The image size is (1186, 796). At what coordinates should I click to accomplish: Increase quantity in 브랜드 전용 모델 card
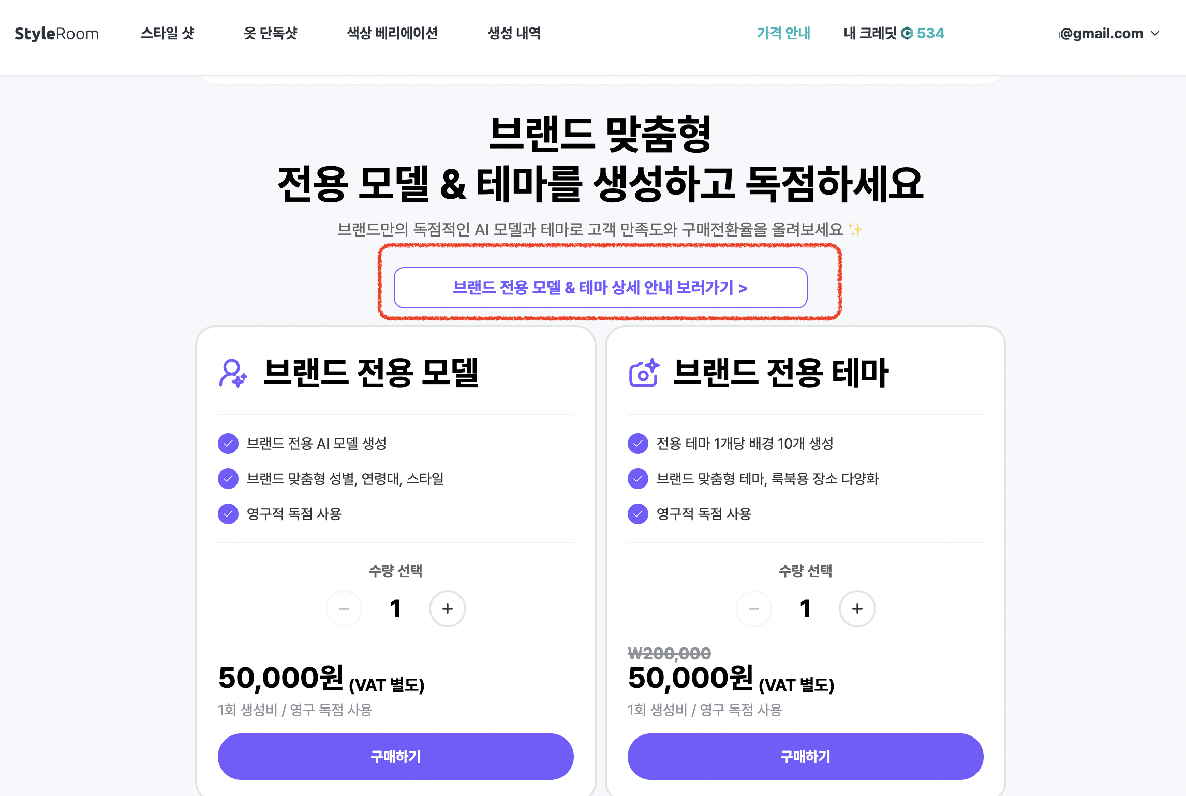(x=447, y=609)
